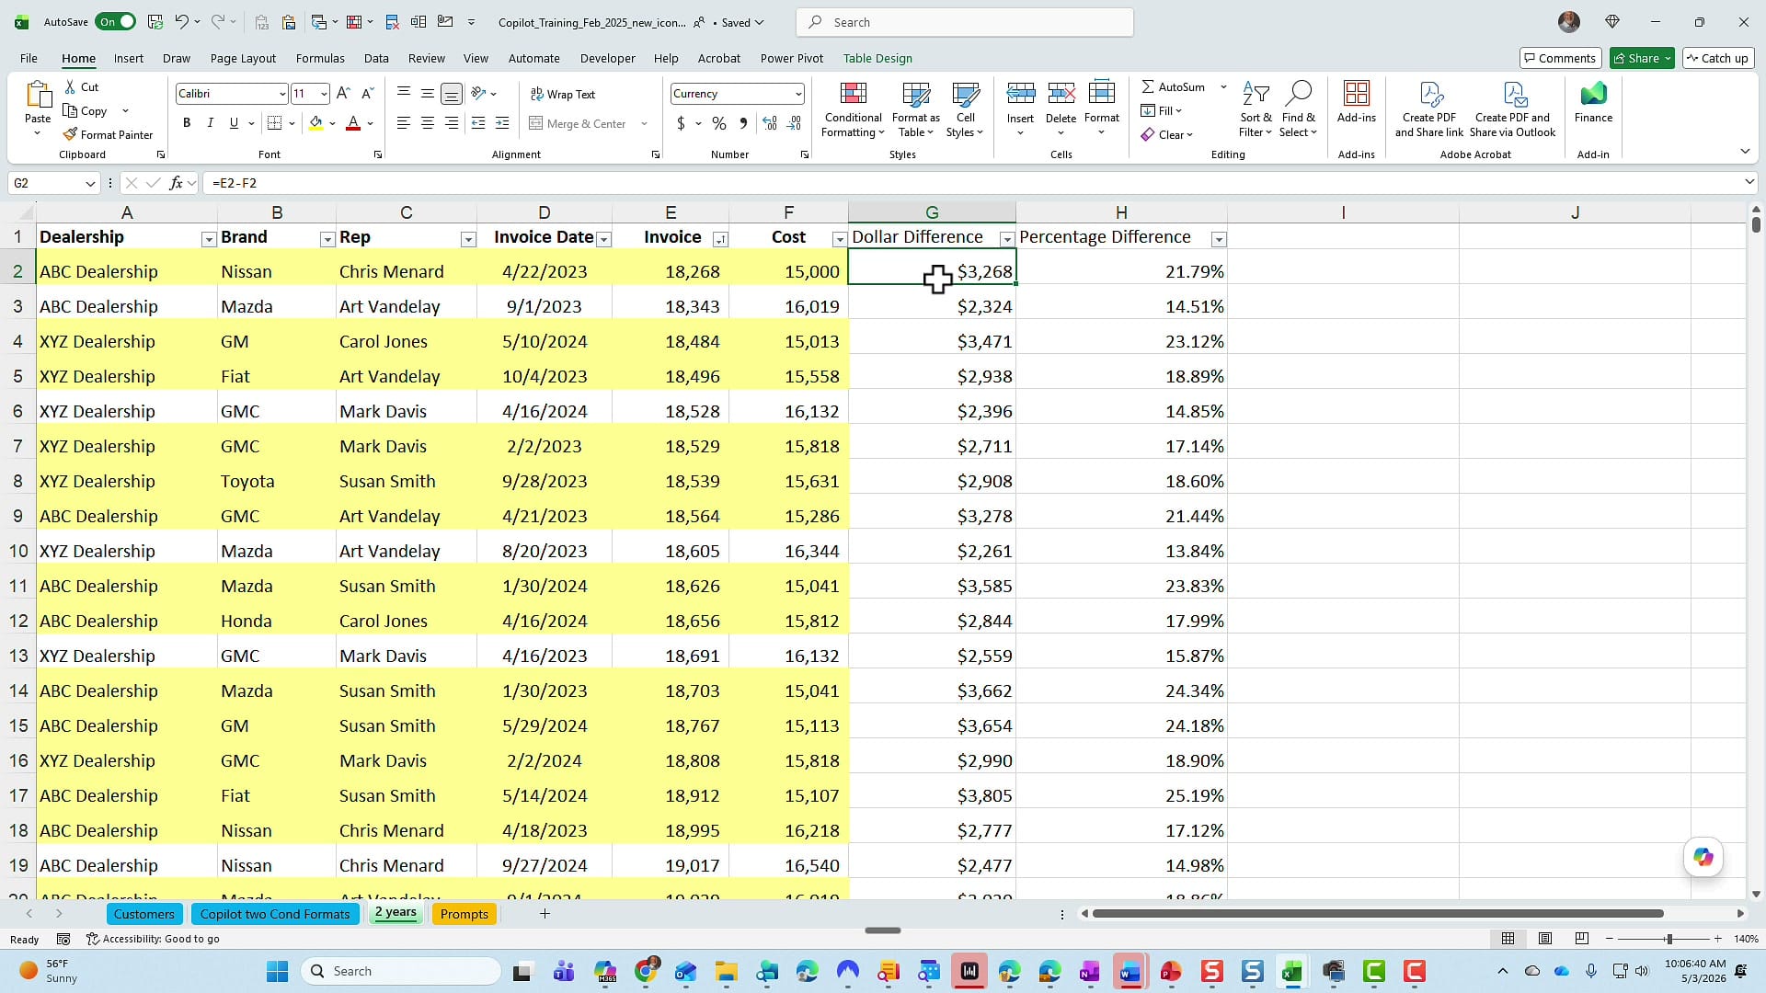Increase font size with the larger A icon
Image resolution: width=1766 pixels, height=993 pixels.
click(343, 93)
